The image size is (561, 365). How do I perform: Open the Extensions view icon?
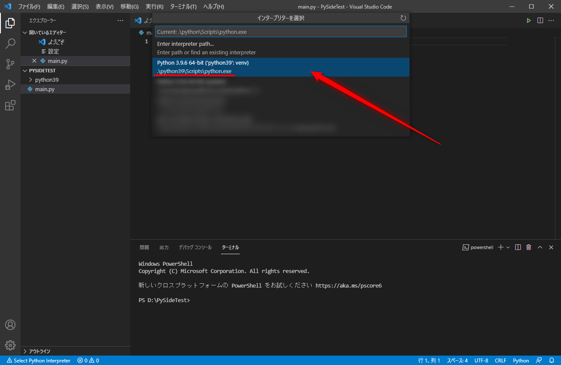point(10,105)
